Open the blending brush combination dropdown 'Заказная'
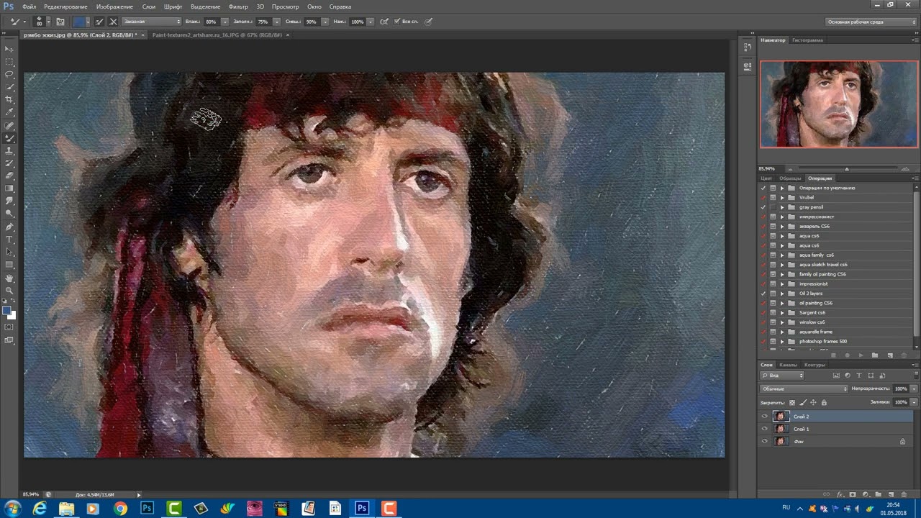The image size is (921, 518). pyautogui.click(x=151, y=22)
